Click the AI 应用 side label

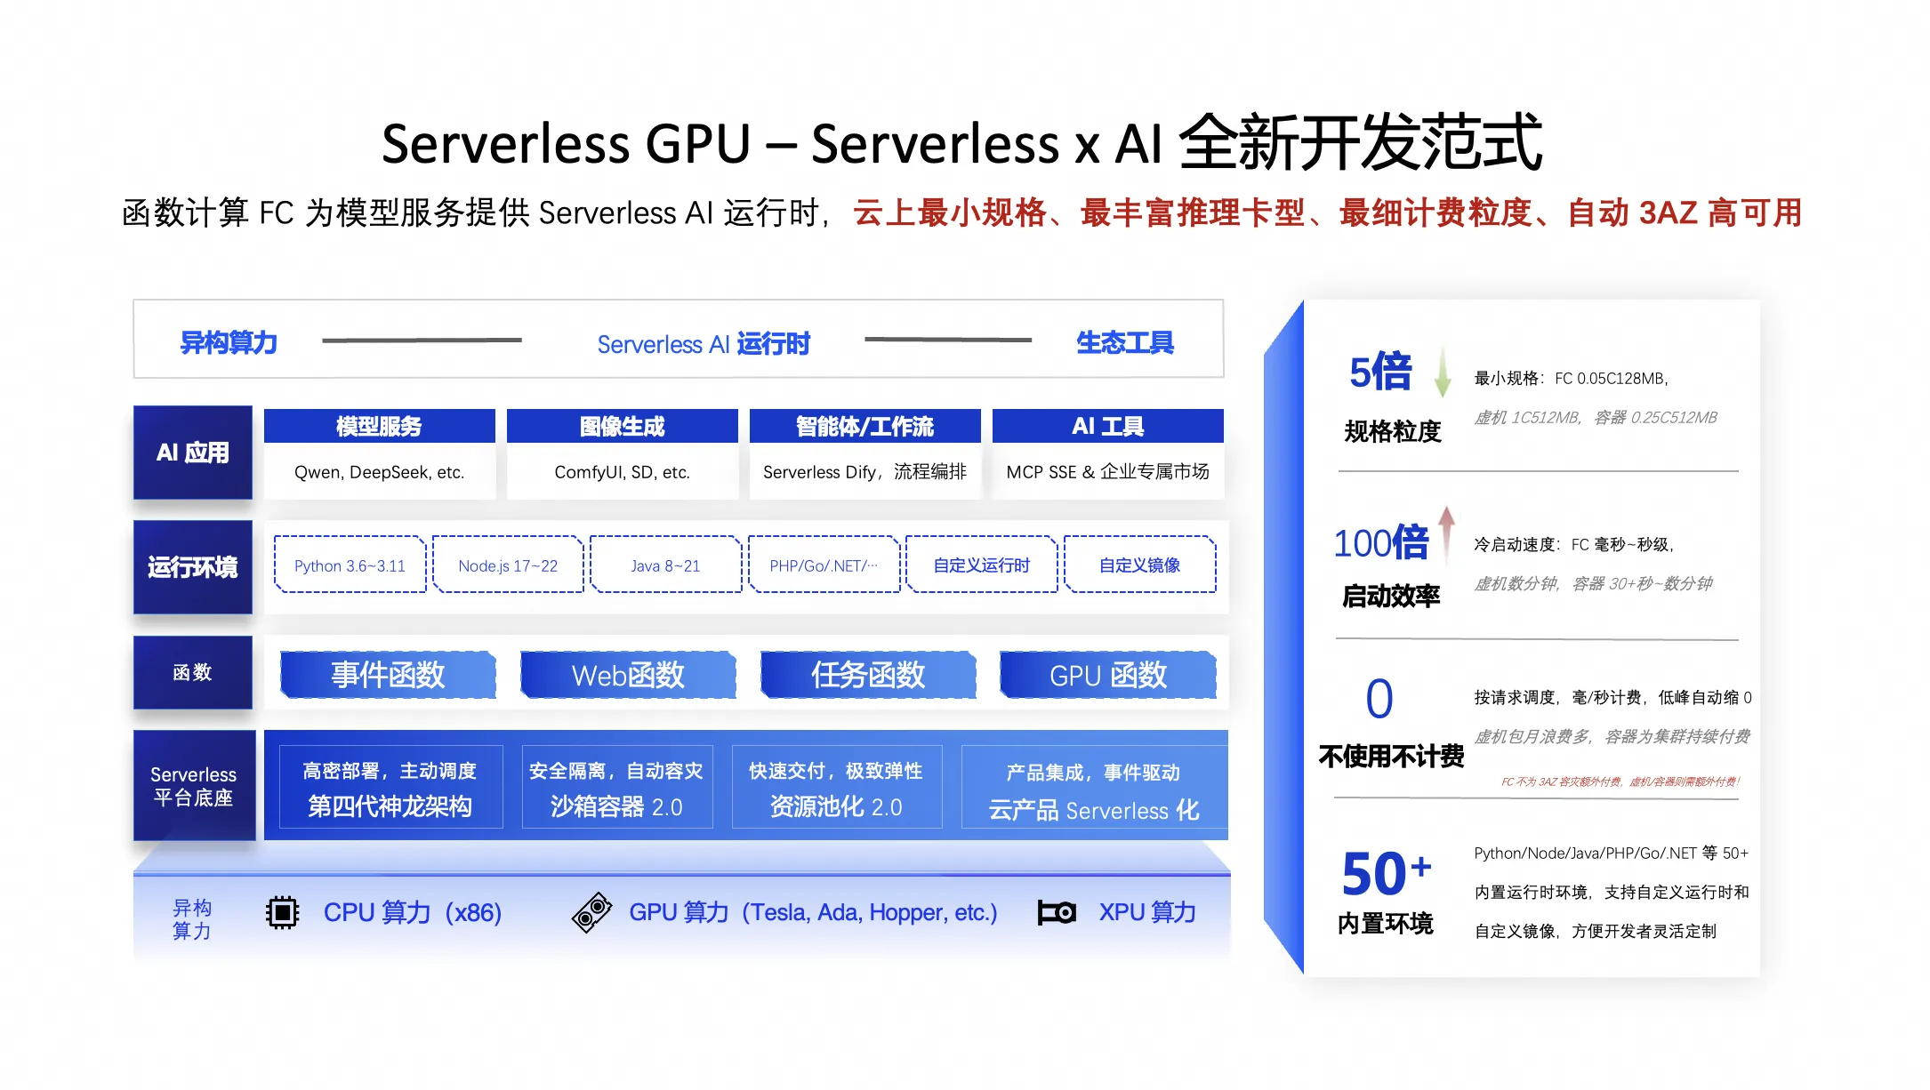(193, 453)
